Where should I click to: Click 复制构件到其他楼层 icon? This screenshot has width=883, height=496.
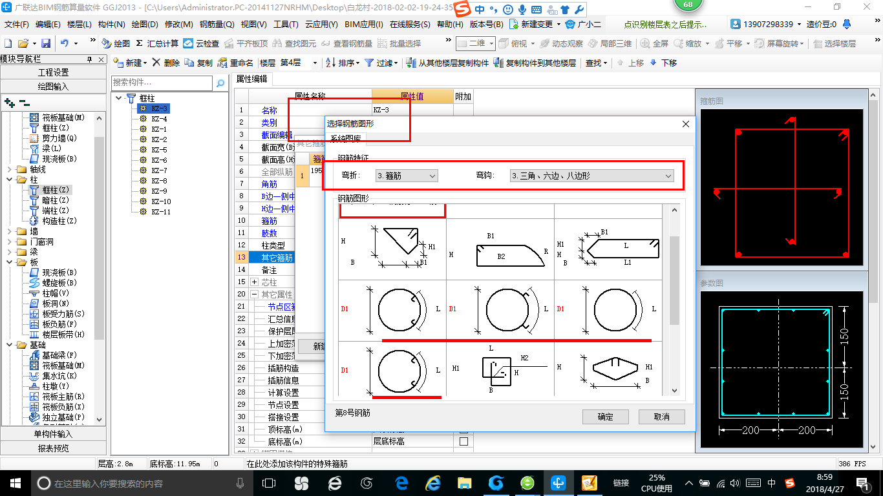pos(535,63)
